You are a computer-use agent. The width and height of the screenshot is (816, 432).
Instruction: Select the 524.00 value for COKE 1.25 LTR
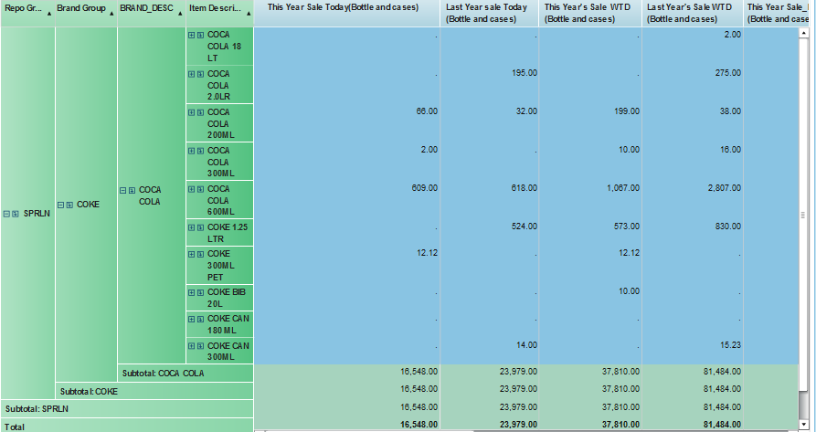coord(525,227)
